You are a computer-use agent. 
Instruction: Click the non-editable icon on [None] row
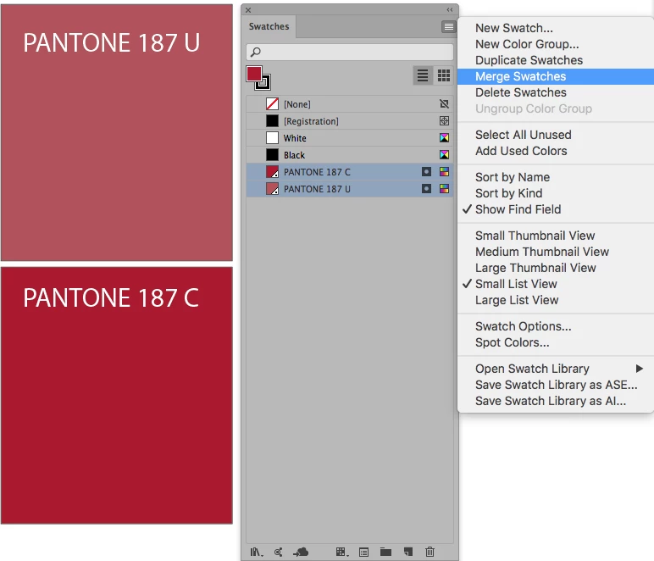[444, 104]
